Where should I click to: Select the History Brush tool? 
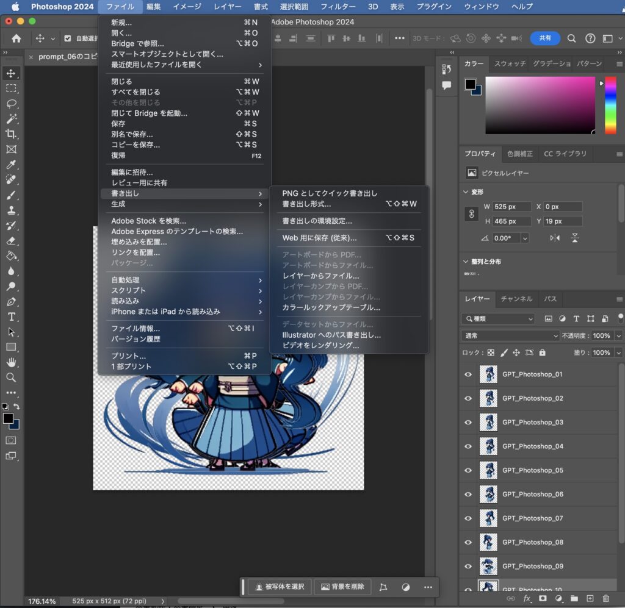point(11,226)
